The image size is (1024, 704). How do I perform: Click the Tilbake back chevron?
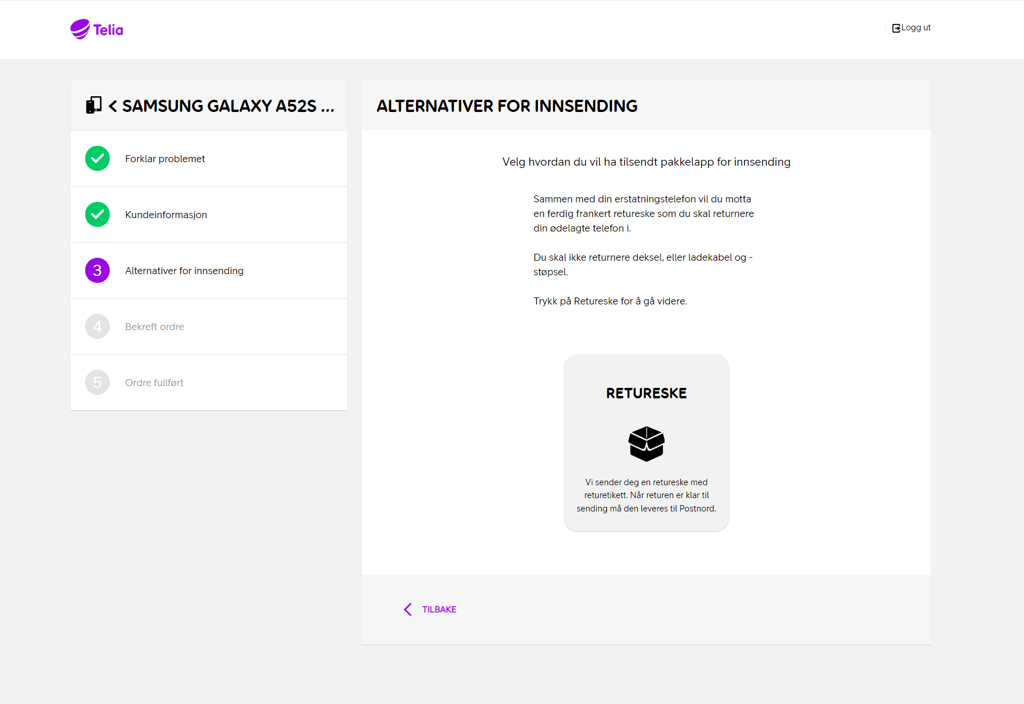tap(408, 610)
